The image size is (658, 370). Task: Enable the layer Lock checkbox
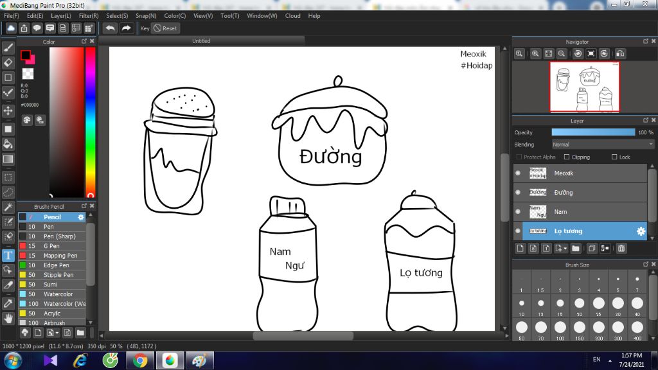614,157
